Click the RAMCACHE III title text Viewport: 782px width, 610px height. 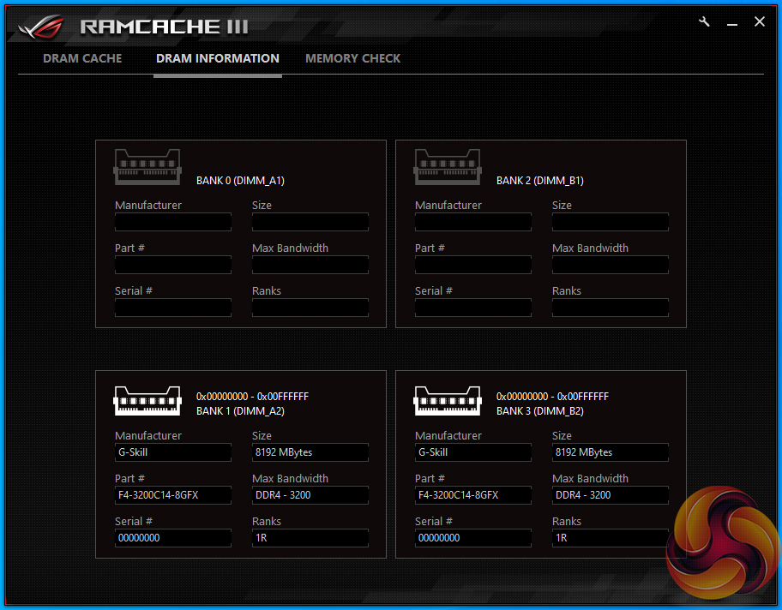[164, 27]
